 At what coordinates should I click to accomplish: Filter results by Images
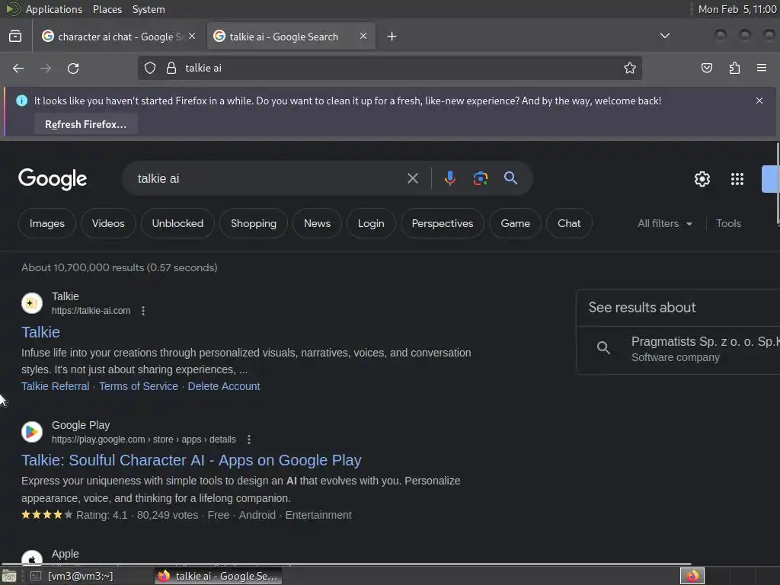(46, 223)
